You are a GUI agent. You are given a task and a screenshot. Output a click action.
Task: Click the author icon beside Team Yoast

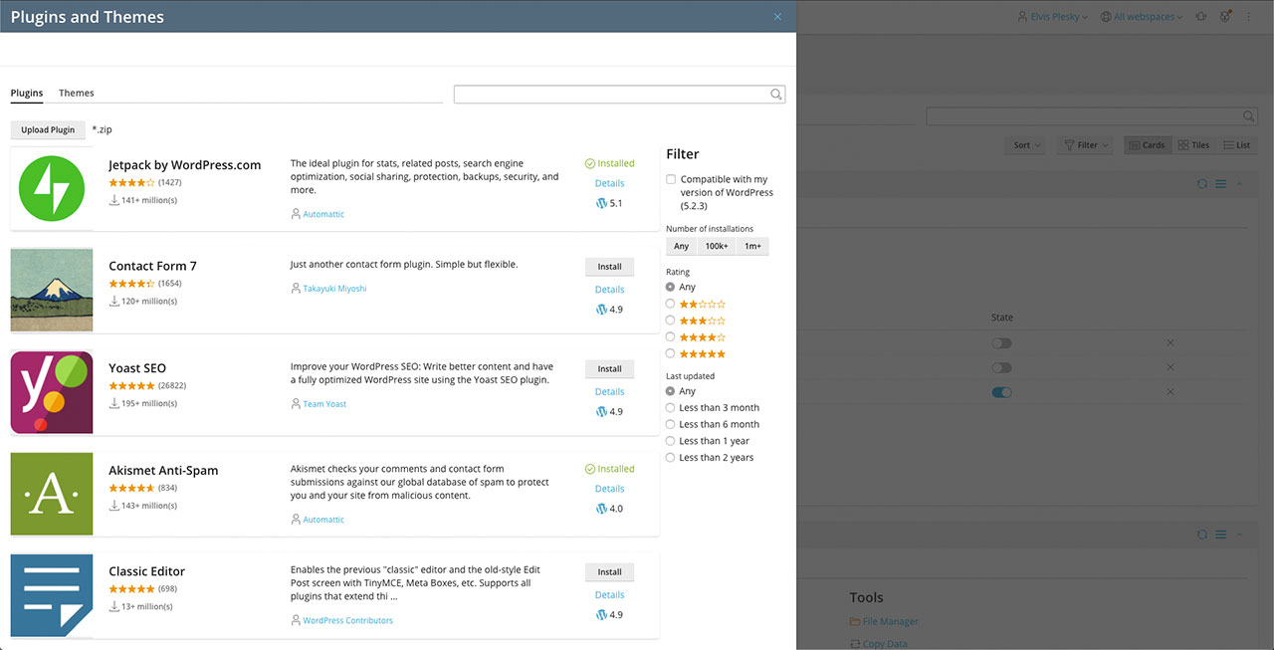point(296,404)
